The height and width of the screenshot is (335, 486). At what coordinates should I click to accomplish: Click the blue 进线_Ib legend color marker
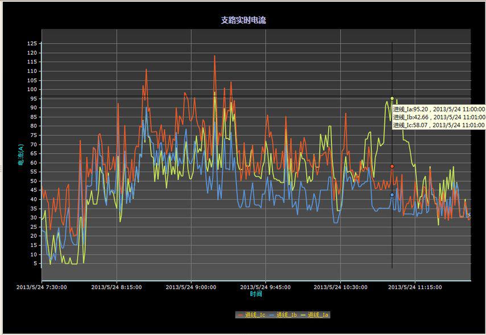[271, 315]
